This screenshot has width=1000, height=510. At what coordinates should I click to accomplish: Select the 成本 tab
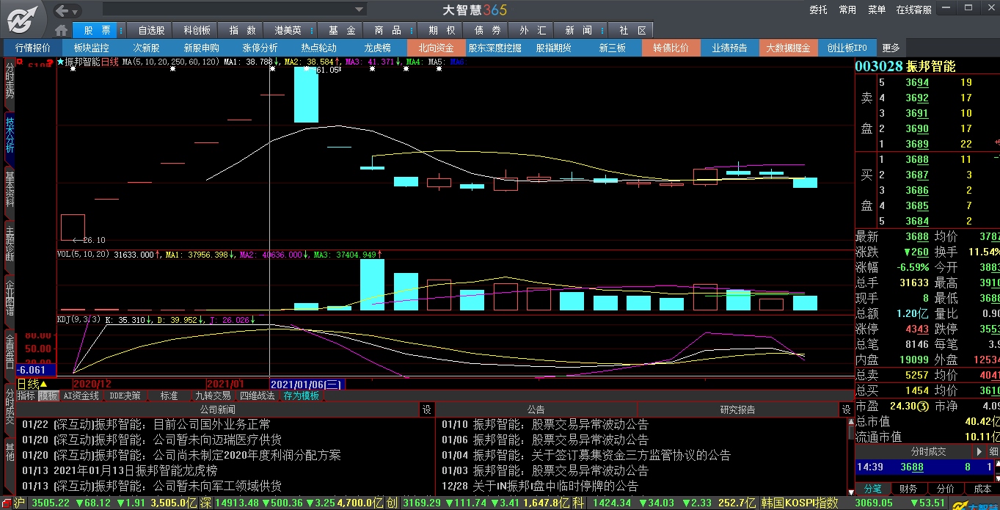(x=982, y=489)
